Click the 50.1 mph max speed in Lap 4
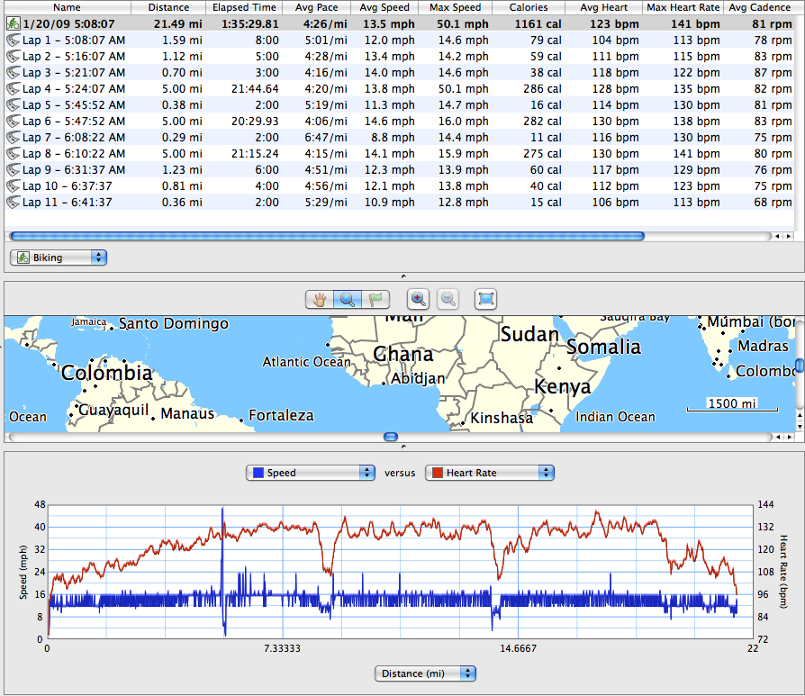This screenshot has height=696, width=805. coord(463,89)
